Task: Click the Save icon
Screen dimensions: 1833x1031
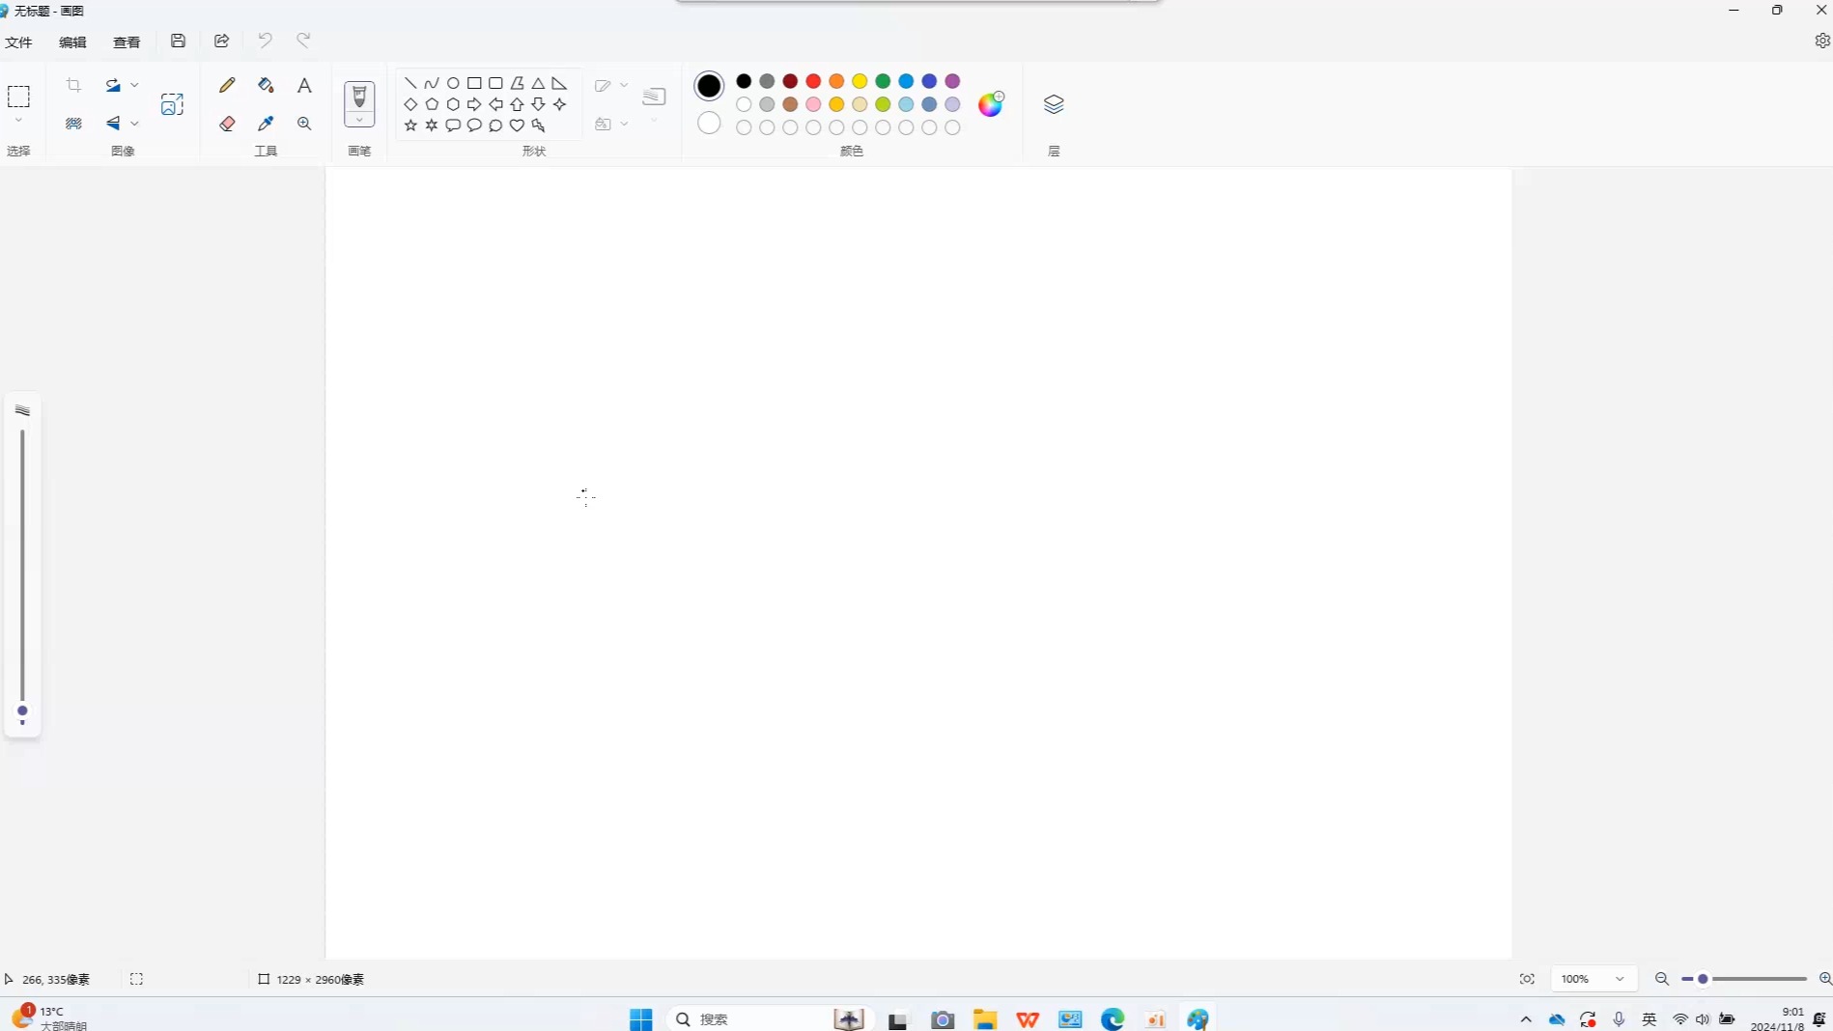Action: point(178,41)
